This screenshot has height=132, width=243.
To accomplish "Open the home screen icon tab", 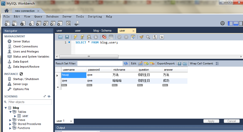I will click(7, 11).
